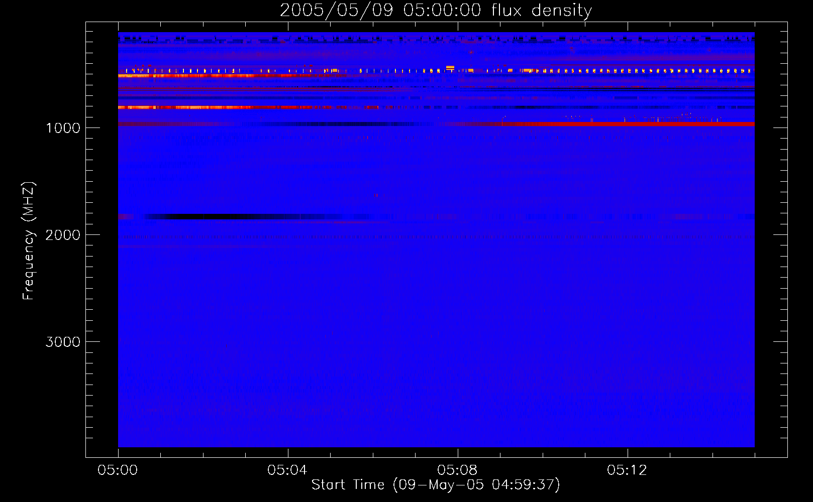Click the 05:12 time tick label
This screenshot has height=502, width=813.
[627, 470]
